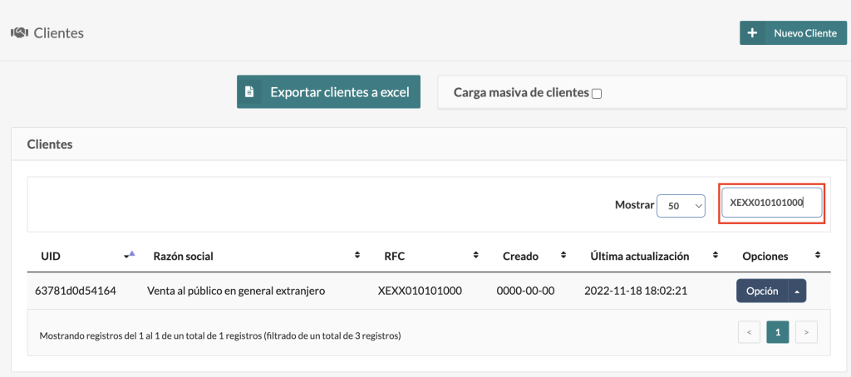The height and width of the screenshot is (377, 851).
Task: Open the Mostrar 50 entries dropdown
Action: point(681,205)
